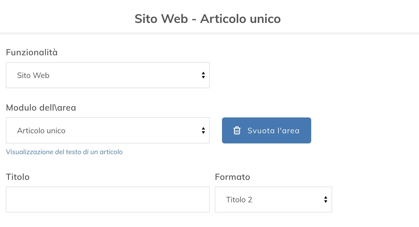
Task: Click the blue descriptive text under Articolo unico
Action: point(64,152)
